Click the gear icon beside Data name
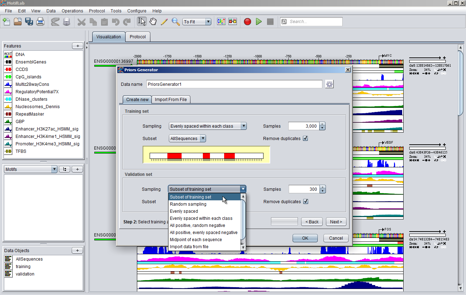The width and height of the screenshot is (466, 295). click(329, 84)
